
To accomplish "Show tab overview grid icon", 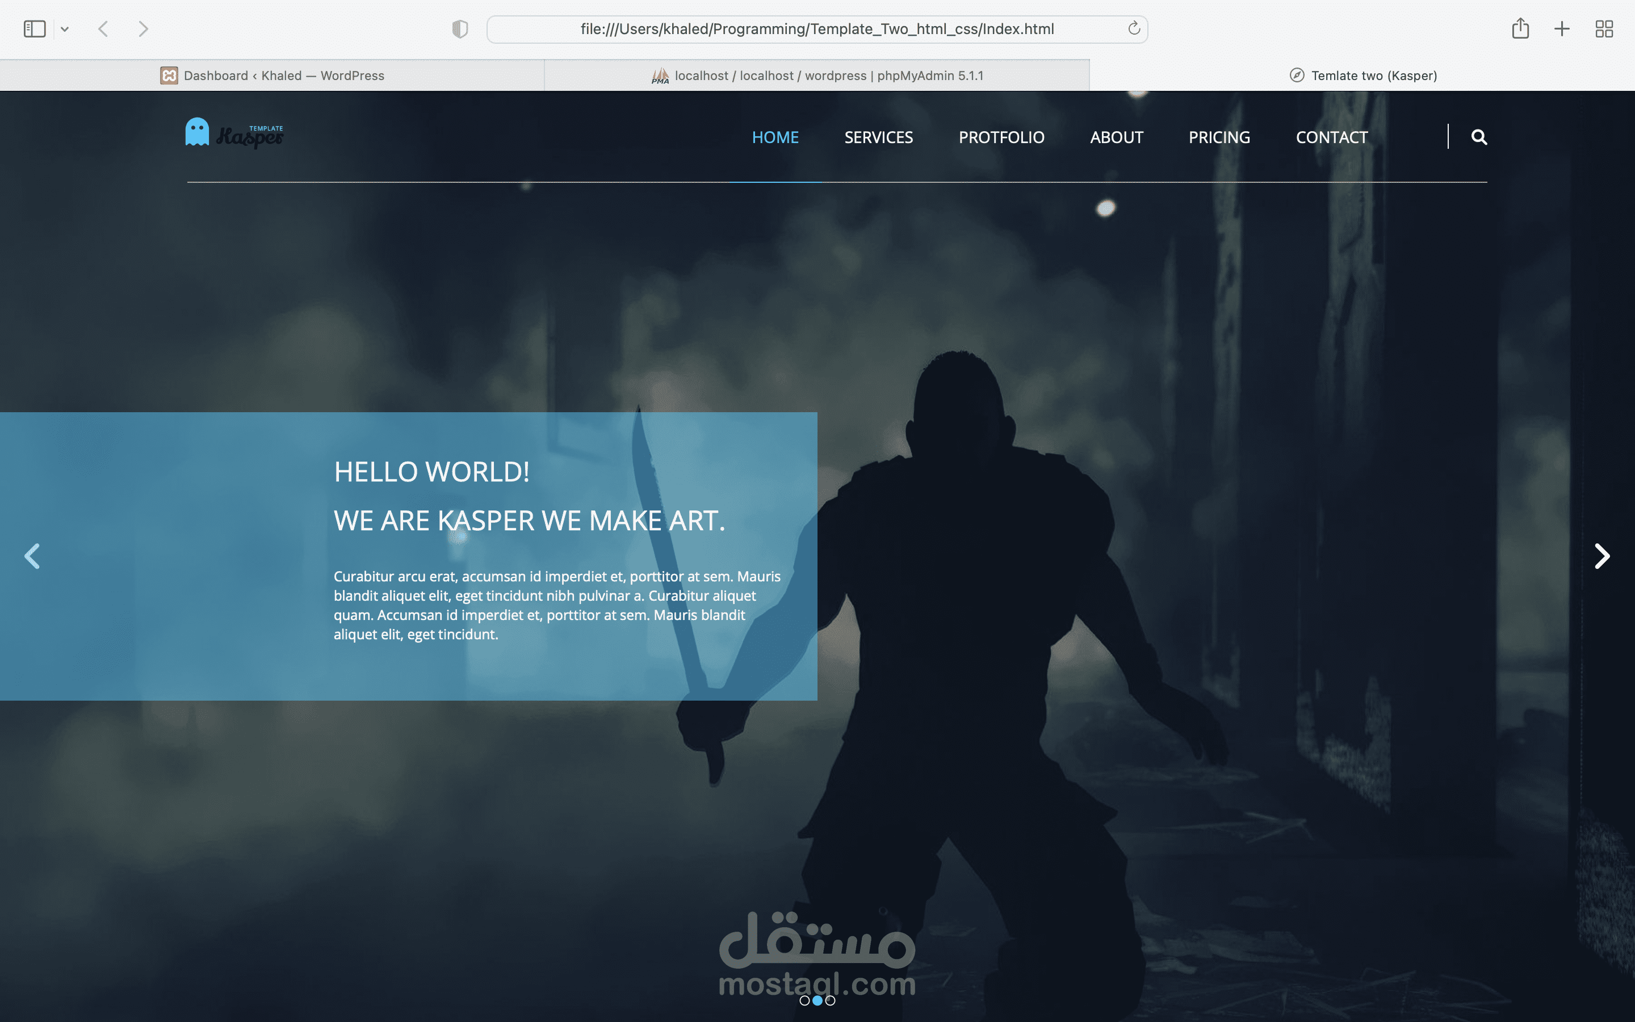I will coord(1604,29).
